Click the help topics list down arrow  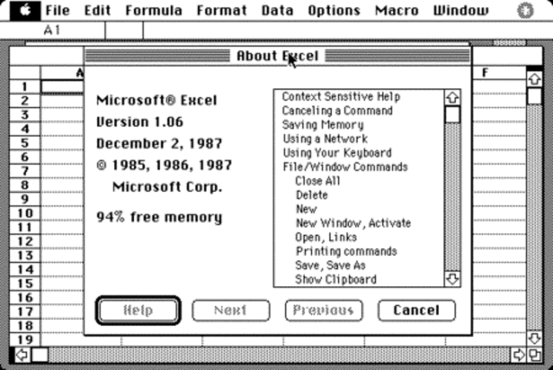[453, 279]
